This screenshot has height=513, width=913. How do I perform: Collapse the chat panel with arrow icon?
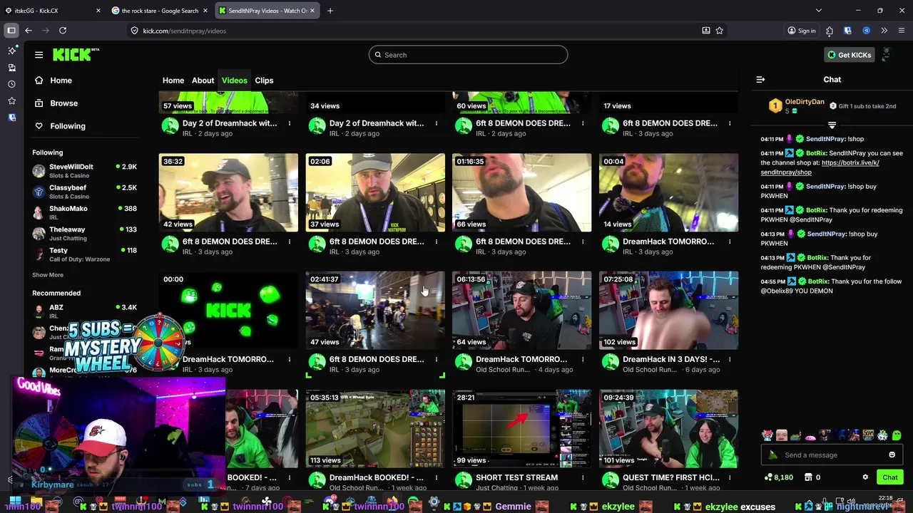[760, 80]
